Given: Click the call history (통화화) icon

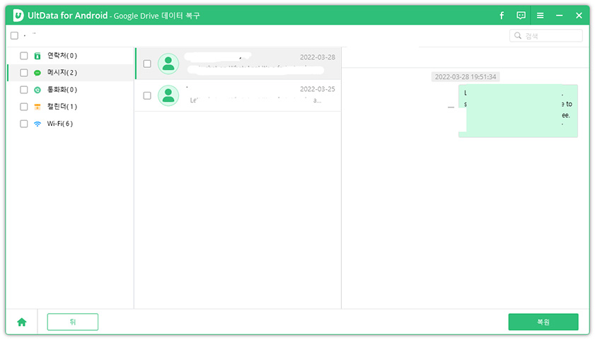Looking at the screenshot, I should click(37, 90).
